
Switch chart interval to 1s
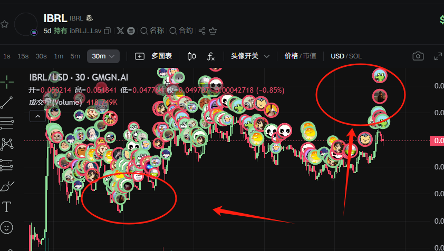[7, 56]
